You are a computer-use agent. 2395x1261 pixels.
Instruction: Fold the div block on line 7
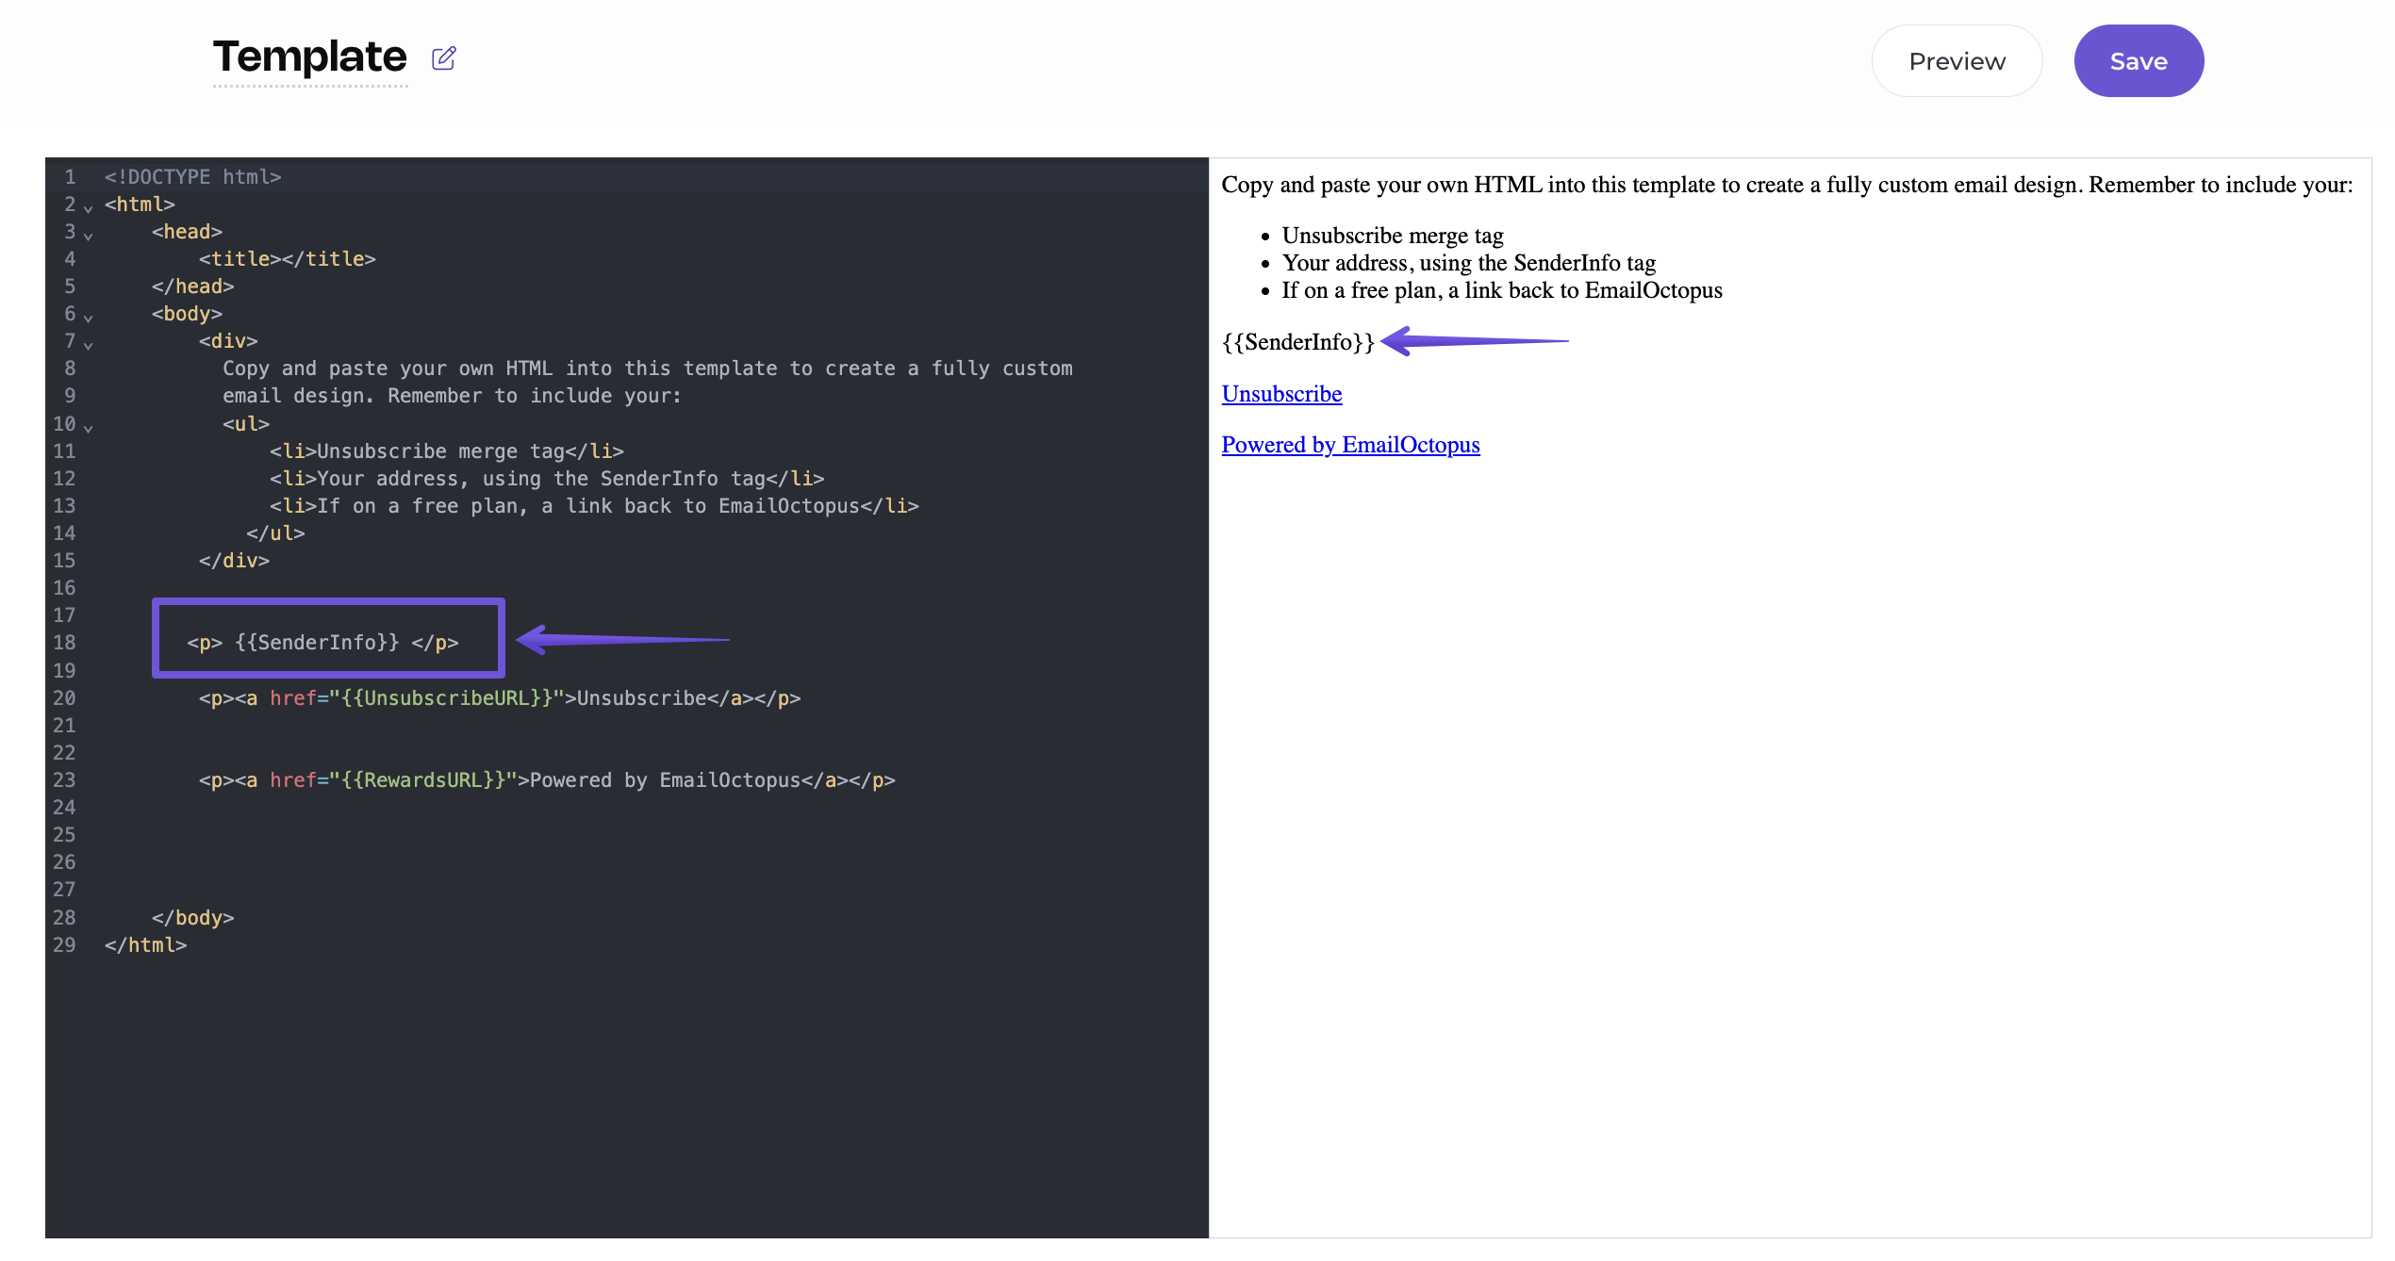point(89,344)
